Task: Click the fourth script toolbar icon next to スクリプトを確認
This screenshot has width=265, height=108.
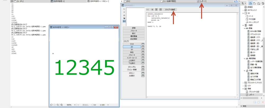Action: click(x=161, y=10)
